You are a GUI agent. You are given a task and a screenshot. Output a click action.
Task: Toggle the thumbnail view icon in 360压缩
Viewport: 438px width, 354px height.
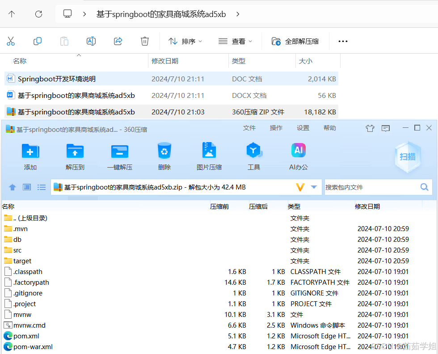(x=26, y=187)
